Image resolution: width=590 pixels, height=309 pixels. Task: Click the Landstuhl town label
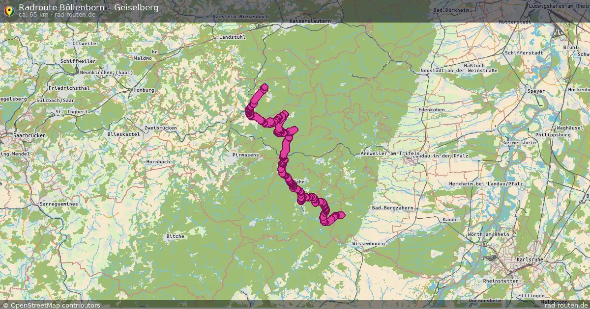pos(232,37)
